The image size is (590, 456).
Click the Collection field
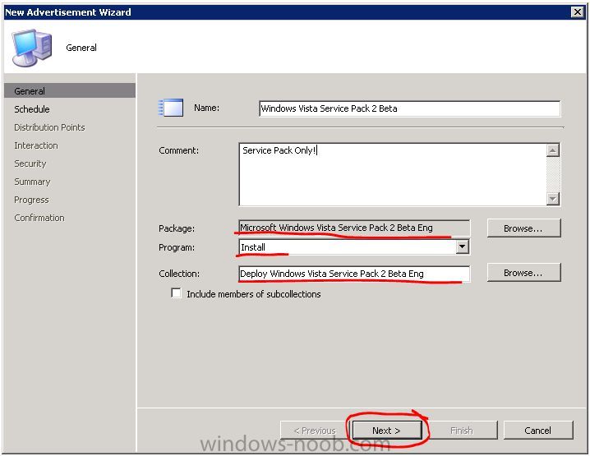(353, 274)
